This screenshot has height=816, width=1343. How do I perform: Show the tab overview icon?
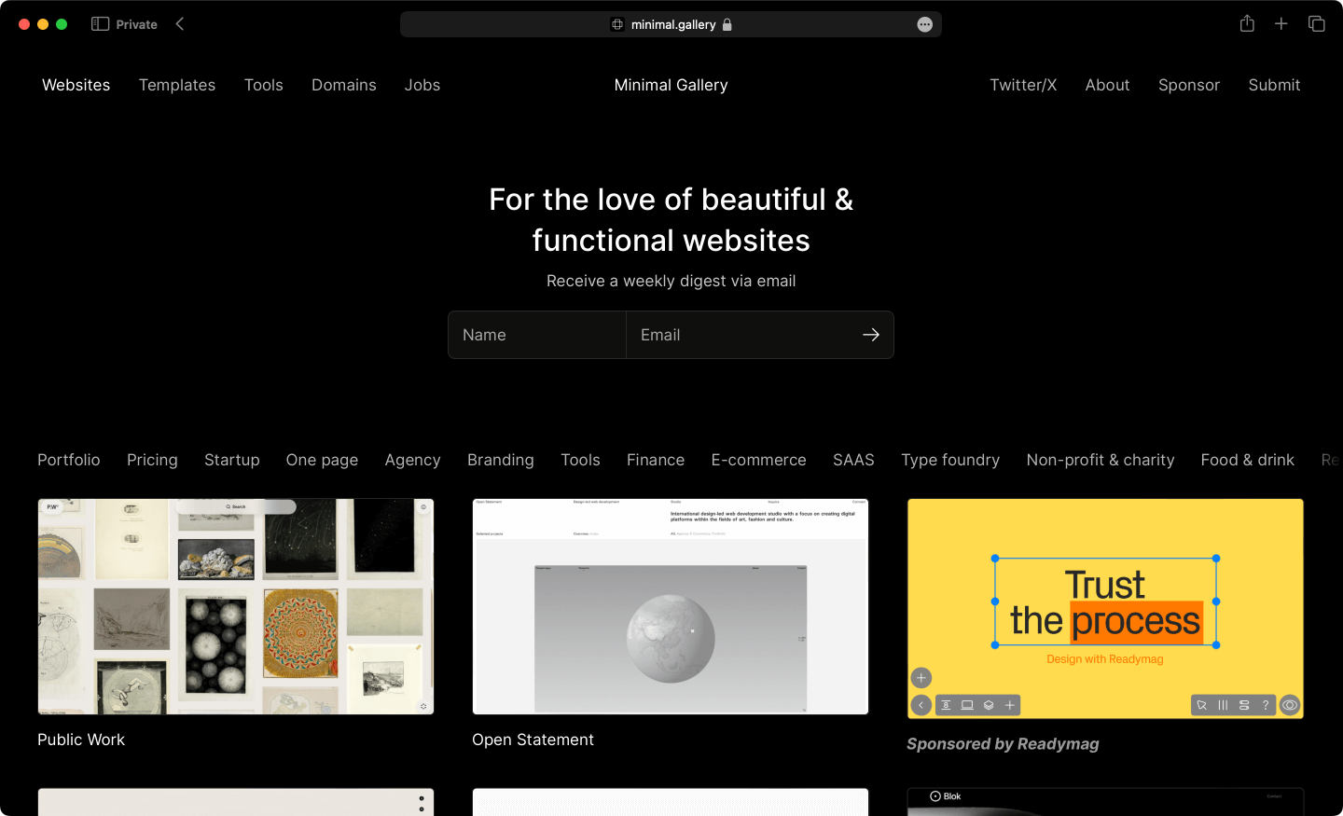(1317, 24)
